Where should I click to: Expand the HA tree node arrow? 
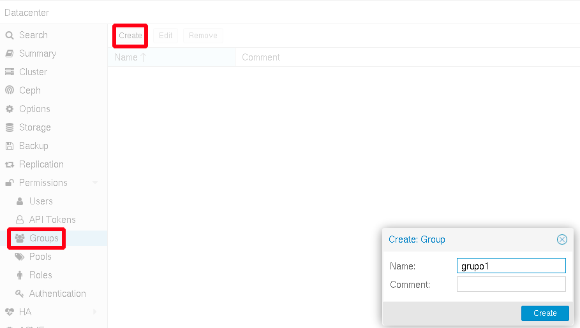[96, 312]
